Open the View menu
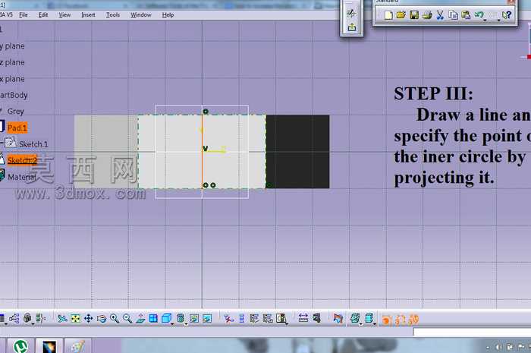531x353 pixels. pos(64,15)
